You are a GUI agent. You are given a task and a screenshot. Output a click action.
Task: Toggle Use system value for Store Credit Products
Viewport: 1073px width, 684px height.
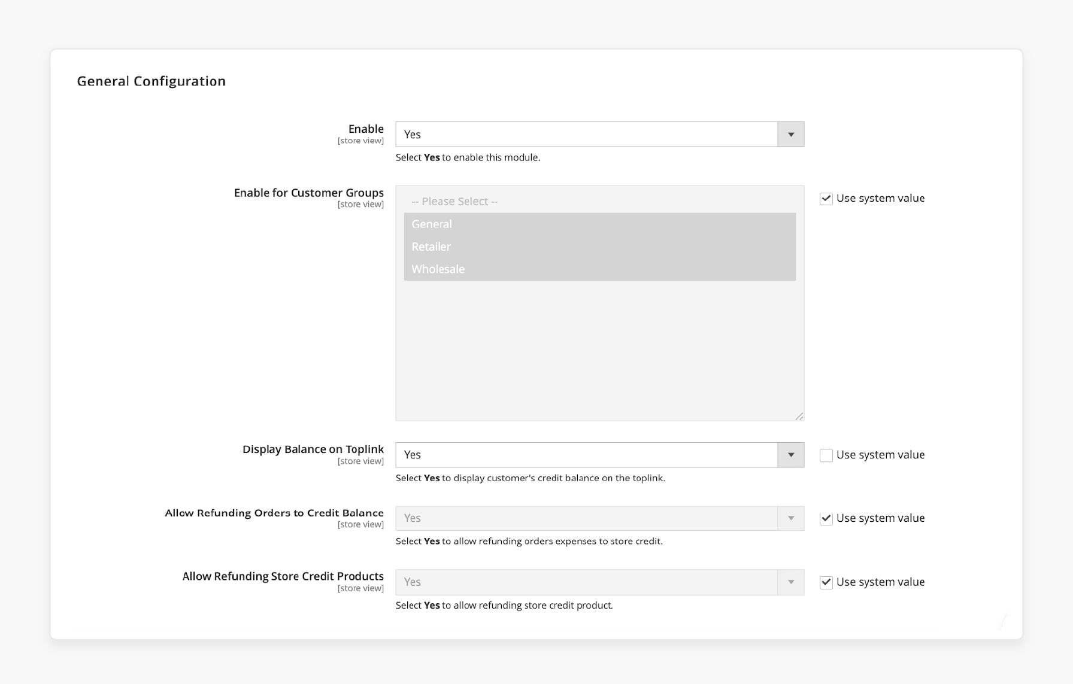point(826,583)
